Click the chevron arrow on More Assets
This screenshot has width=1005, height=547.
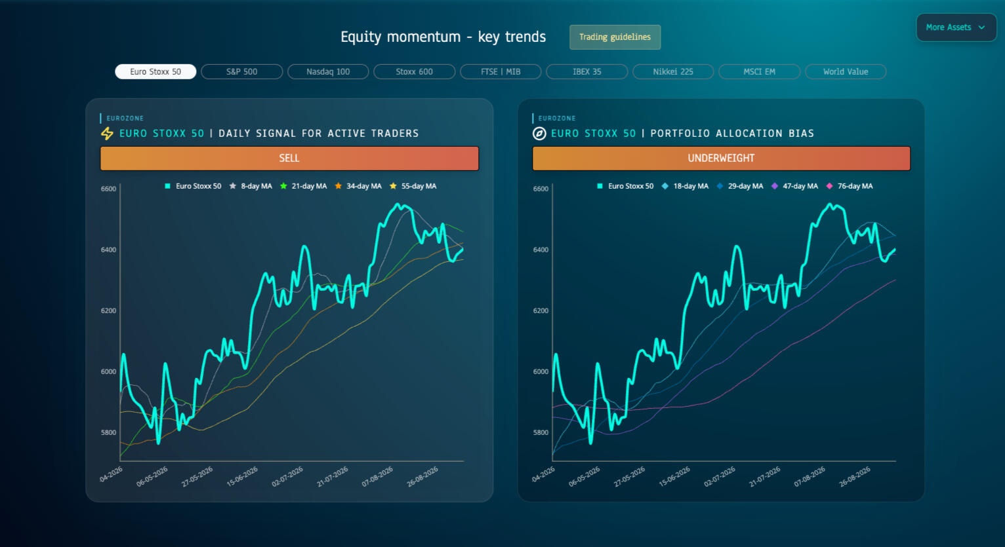click(981, 28)
